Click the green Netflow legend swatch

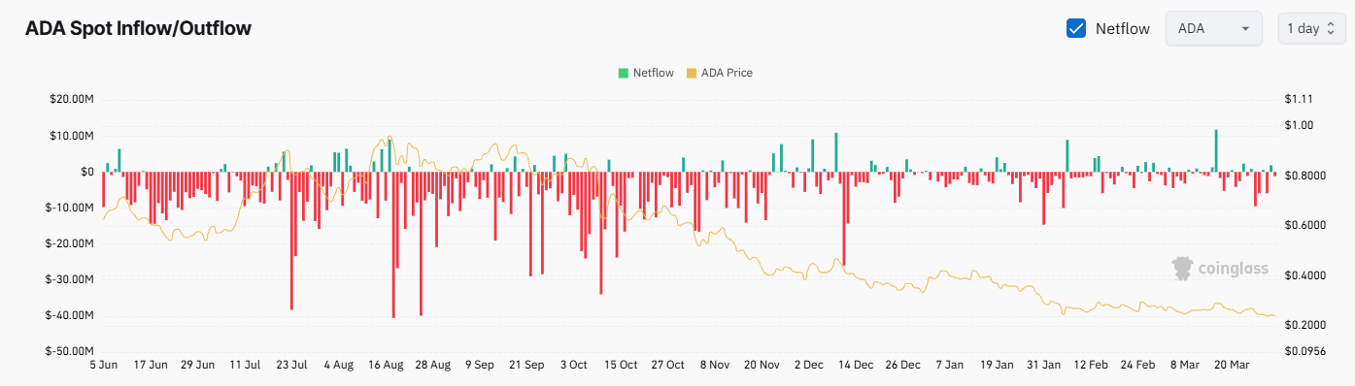click(x=623, y=73)
